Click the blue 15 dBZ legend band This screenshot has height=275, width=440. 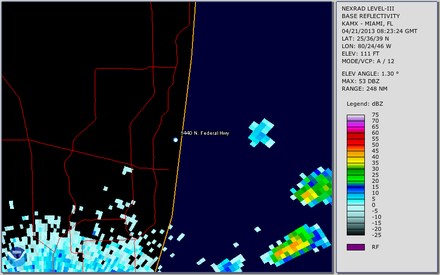(355, 187)
